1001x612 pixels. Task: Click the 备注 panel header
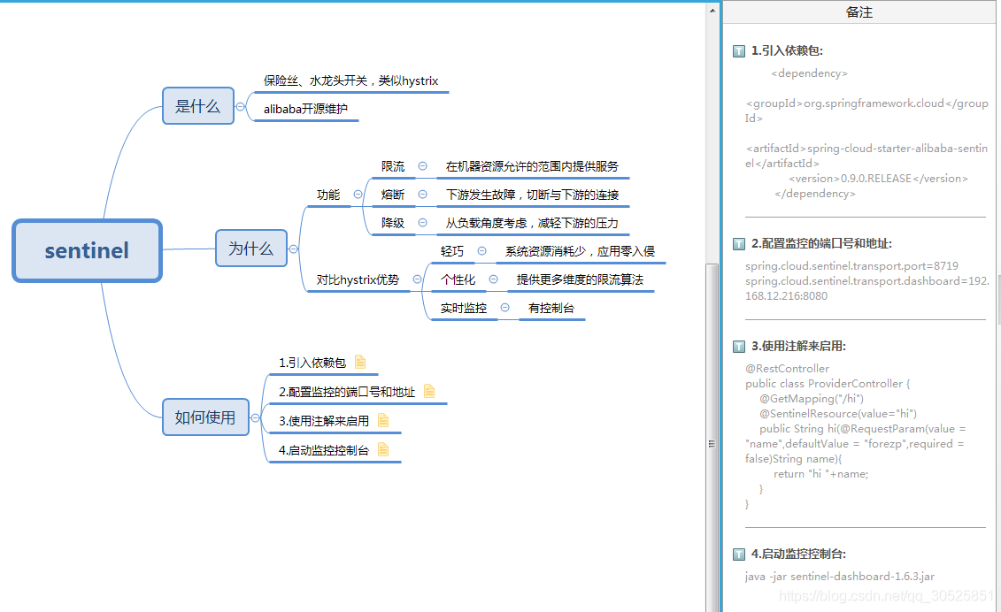click(x=859, y=12)
